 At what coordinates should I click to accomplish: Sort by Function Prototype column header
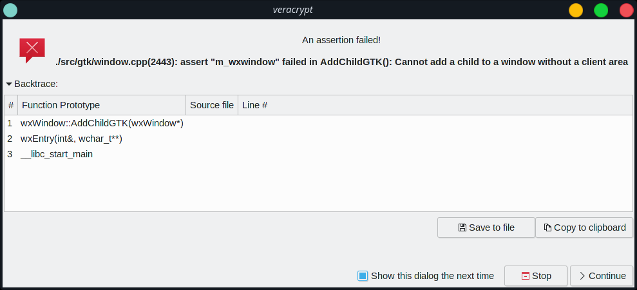point(102,105)
